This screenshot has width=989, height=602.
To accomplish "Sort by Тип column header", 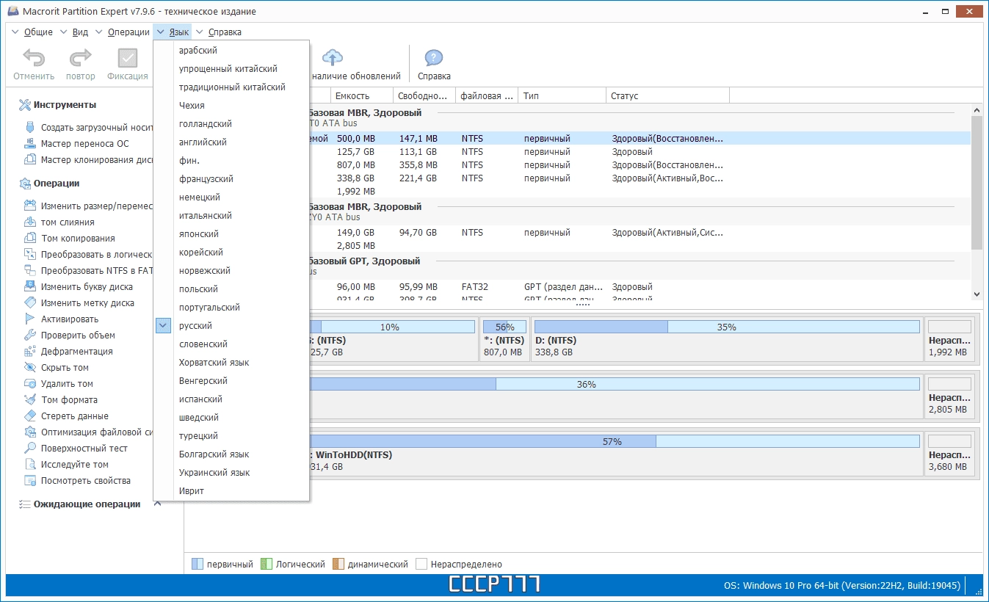I will [x=562, y=95].
